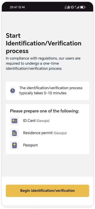The image size is (95, 209).
Task: Tap the 5-10 minutes duration message
Action: click(51, 91)
